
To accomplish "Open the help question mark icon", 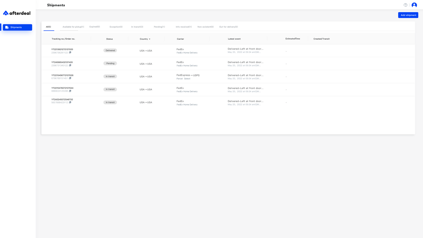I will 405,5.
